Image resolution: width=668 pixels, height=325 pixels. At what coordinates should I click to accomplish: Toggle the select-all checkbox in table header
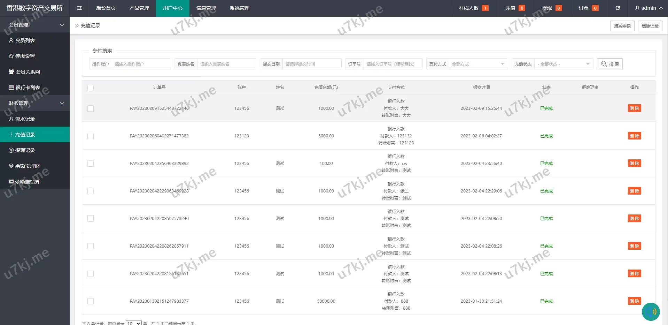pos(91,88)
